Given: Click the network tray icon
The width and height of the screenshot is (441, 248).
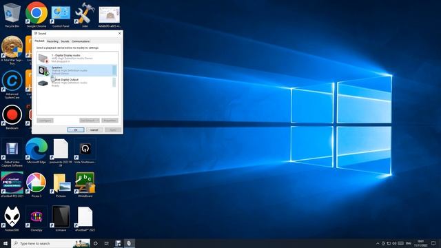Looking at the screenshot, I should click(x=389, y=243).
